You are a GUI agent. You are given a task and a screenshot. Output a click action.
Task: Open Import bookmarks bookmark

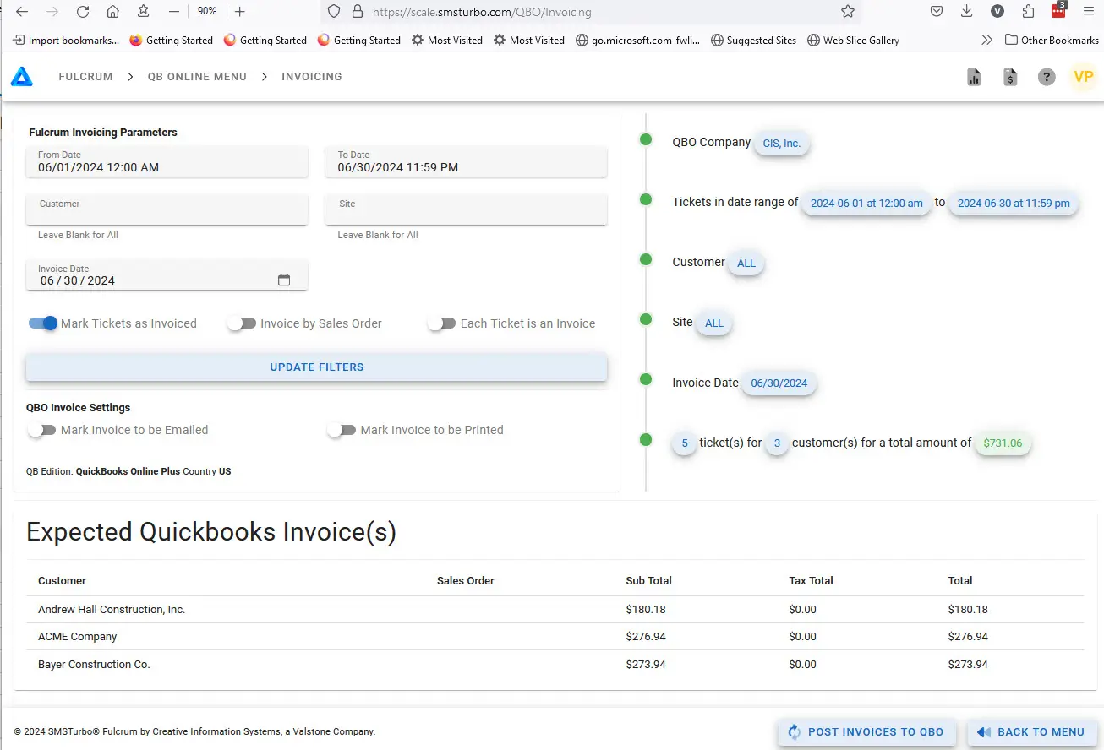click(66, 40)
